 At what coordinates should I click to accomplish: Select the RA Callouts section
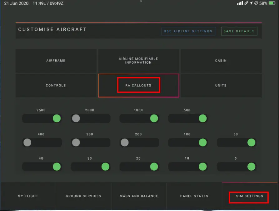[138, 86]
